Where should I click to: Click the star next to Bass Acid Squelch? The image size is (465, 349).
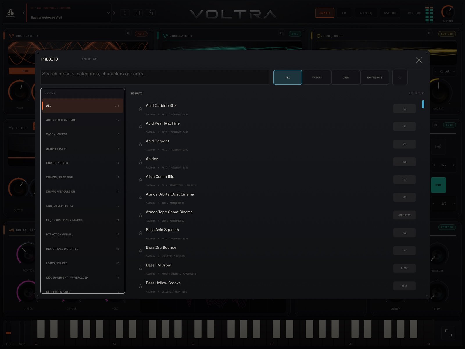(140, 233)
